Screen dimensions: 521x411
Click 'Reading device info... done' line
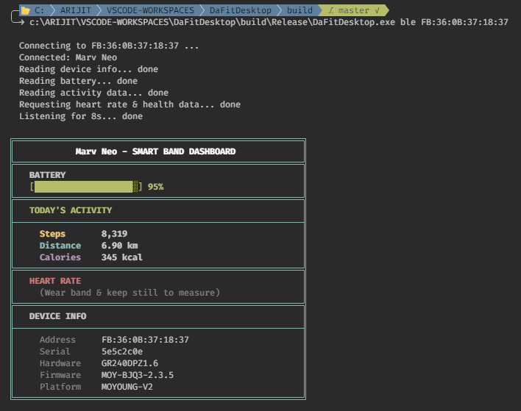pos(88,69)
